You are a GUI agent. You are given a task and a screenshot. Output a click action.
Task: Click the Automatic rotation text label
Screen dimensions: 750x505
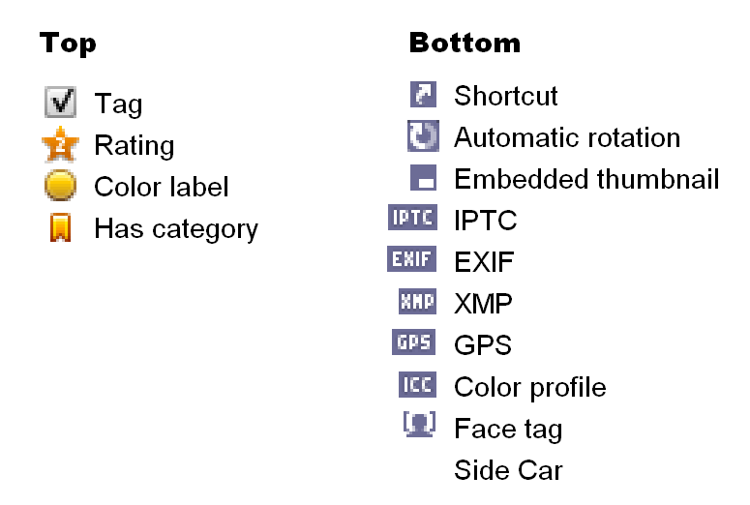click(x=567, y=137)
